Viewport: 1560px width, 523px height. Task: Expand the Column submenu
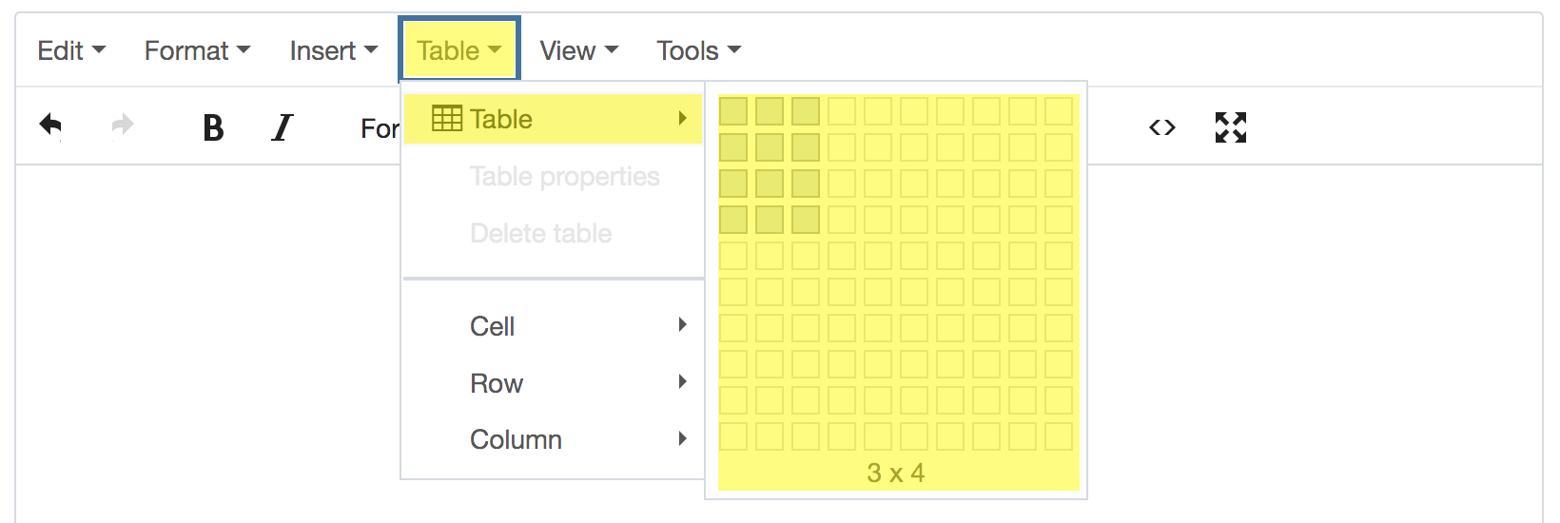pos(554,439)
